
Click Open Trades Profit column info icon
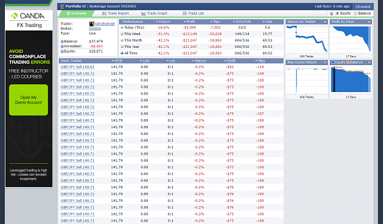point(226,61)
